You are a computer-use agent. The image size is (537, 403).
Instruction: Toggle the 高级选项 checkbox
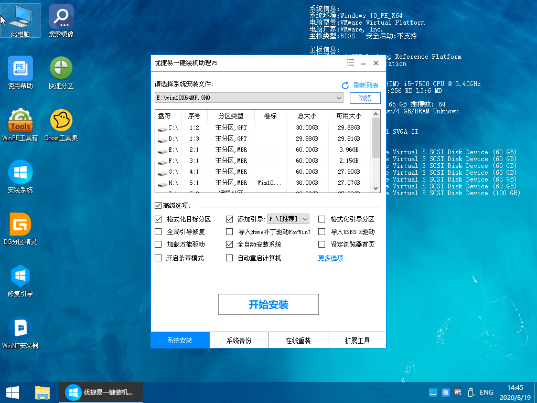[158, 205]
